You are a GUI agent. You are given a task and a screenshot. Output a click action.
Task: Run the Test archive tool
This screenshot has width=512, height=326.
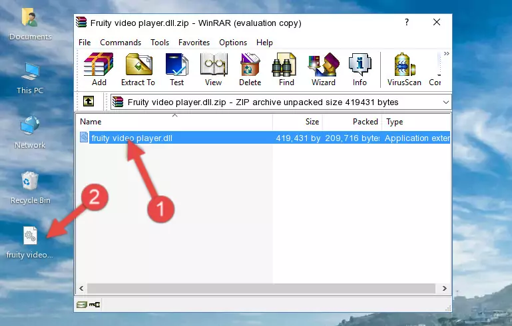(176, 69)
